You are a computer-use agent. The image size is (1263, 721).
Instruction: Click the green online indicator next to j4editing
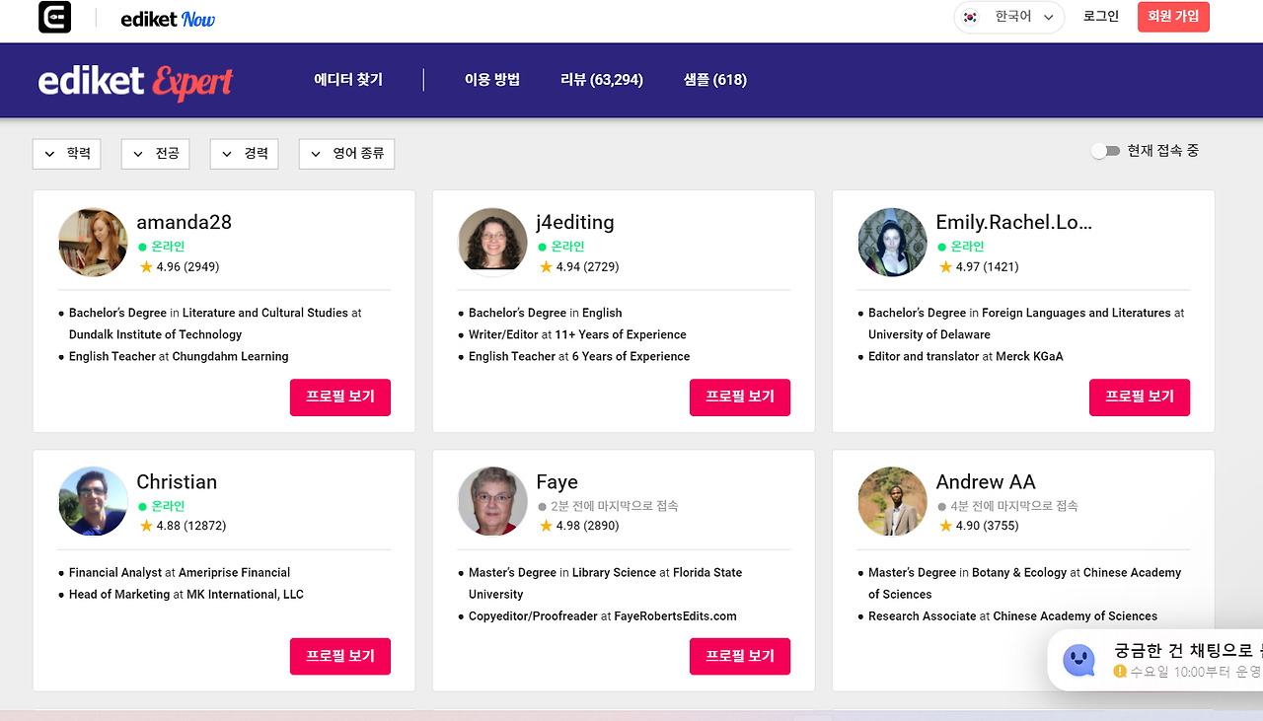tap(540, 247)
